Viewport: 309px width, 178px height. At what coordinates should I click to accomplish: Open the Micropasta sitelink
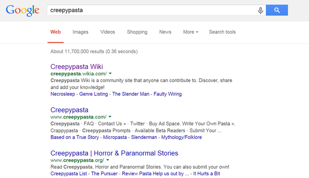coord(115,137)
